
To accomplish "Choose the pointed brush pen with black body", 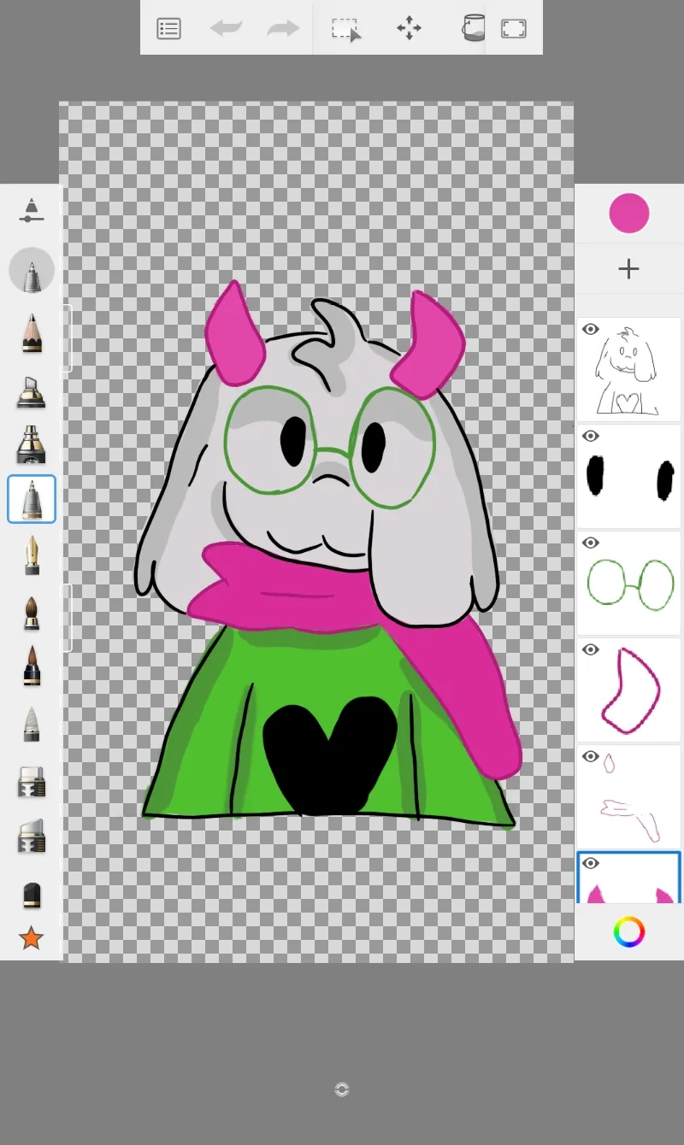I will click(32, 666).
